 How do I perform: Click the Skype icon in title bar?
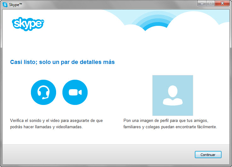[5, 5]
